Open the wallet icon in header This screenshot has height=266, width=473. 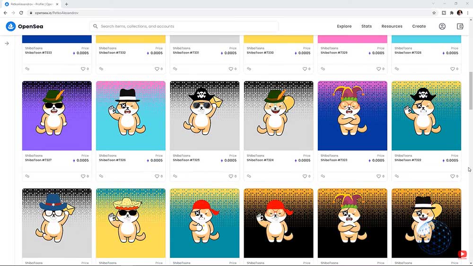(460, 26)
